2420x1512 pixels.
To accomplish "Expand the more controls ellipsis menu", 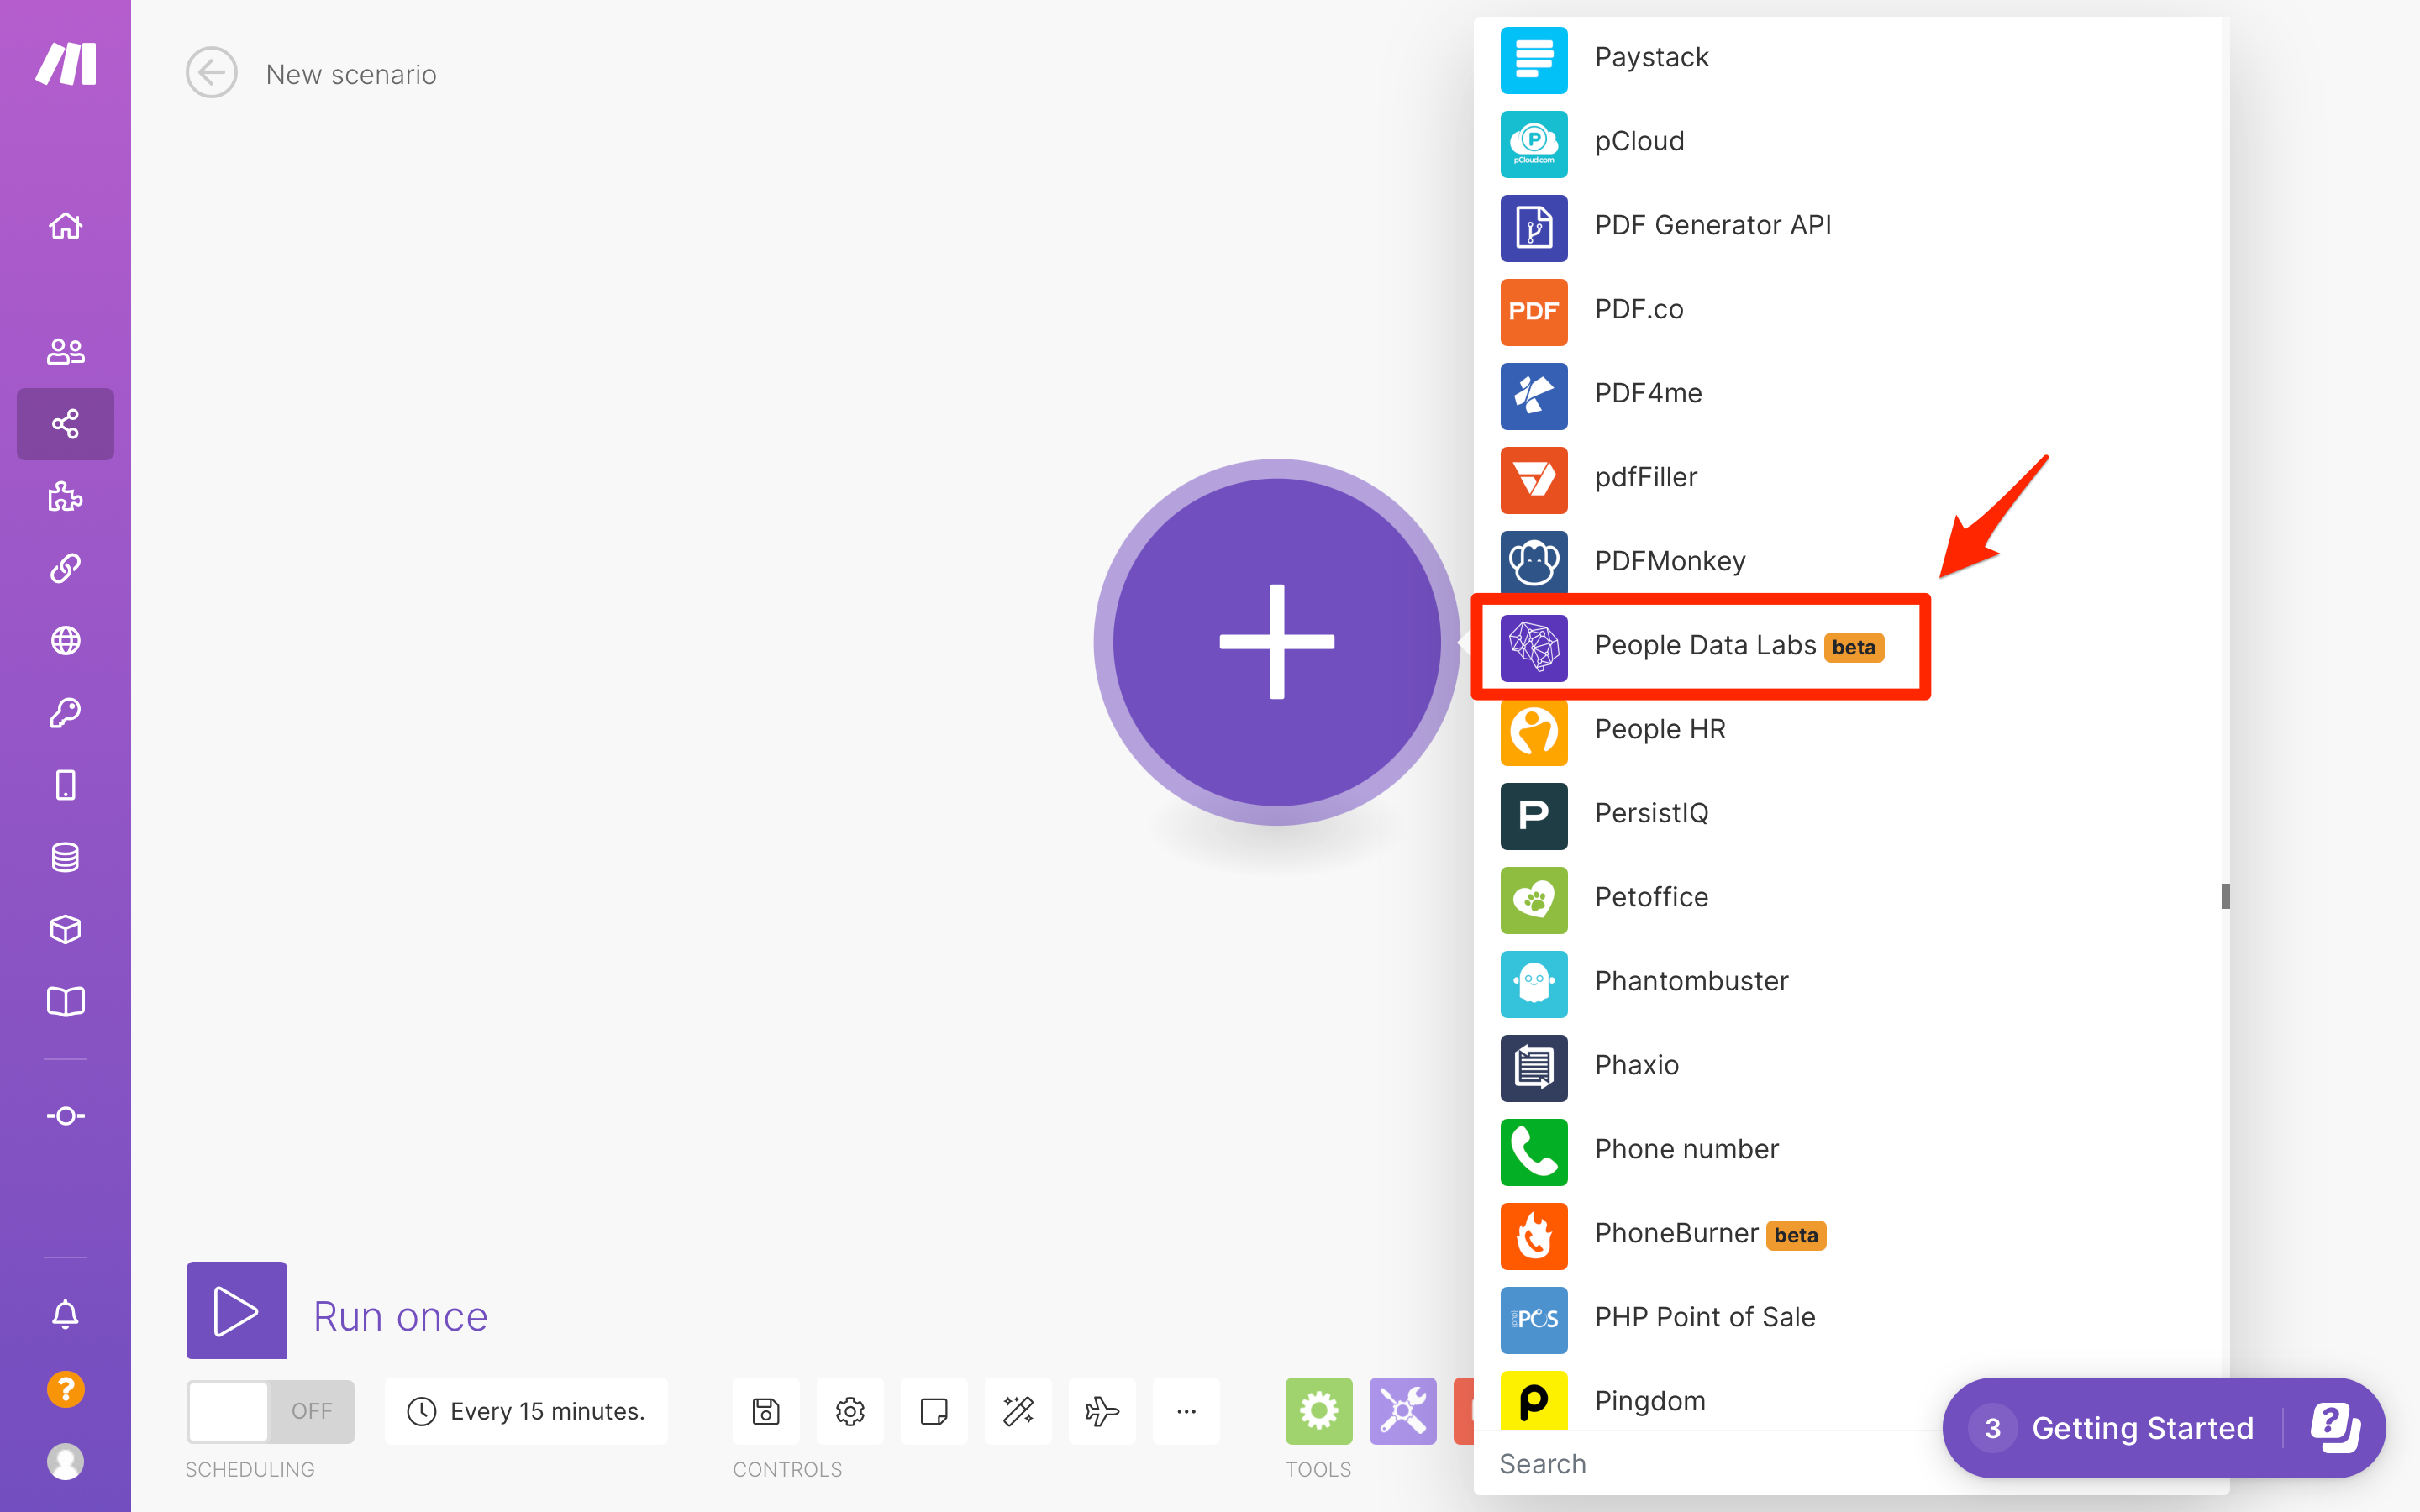I will point(1186,1411).
